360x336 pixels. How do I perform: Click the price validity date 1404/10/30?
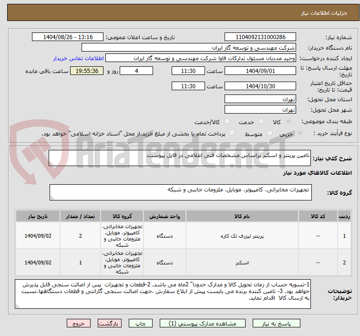point(260,86)
